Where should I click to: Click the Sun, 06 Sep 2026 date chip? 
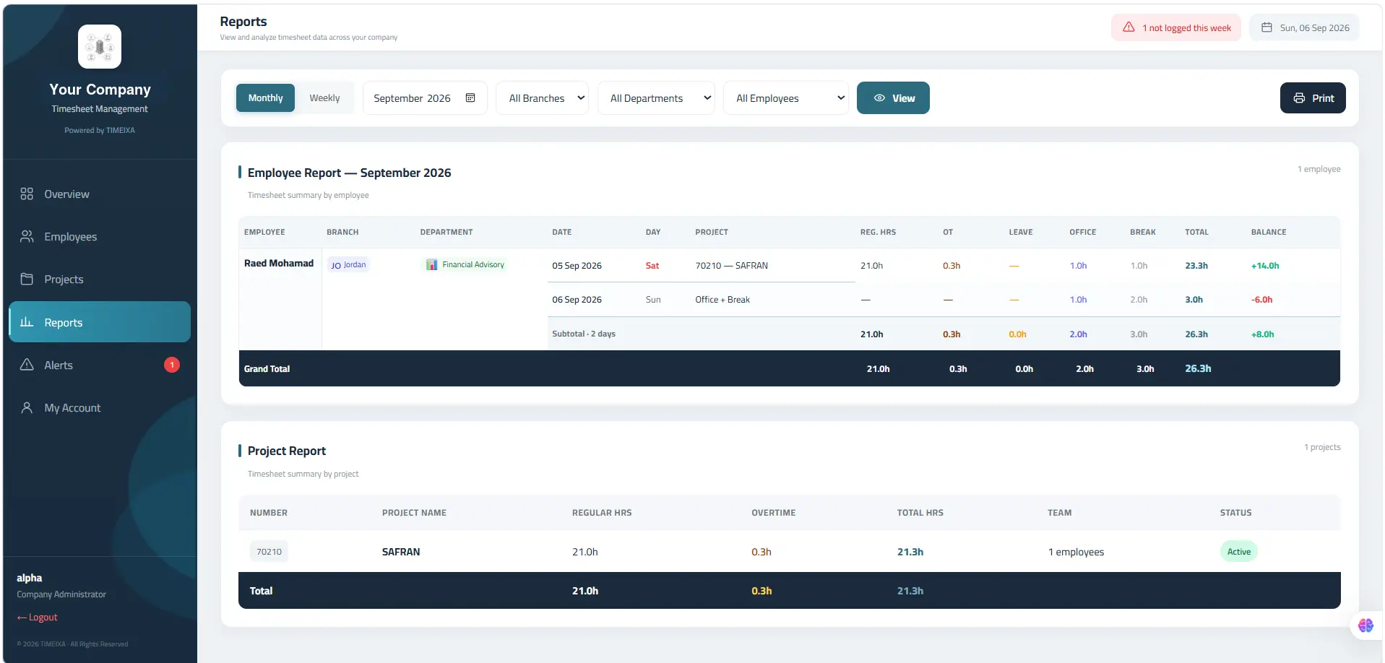(x=1305, y=27)
